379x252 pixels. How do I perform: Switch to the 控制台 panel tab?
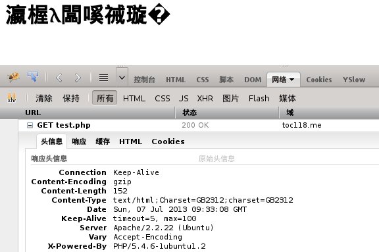(144, 80)
